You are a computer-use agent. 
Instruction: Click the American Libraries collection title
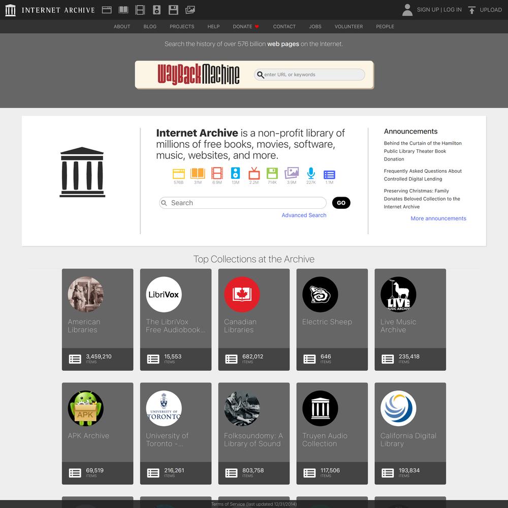[x=84, y=326]
